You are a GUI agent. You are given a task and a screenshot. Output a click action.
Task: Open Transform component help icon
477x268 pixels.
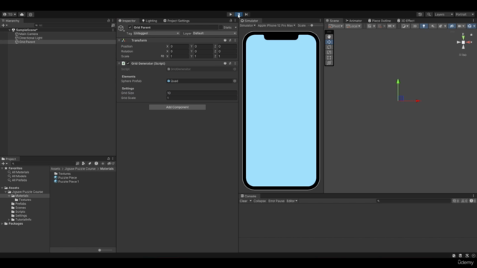click(x=225, y=40)
